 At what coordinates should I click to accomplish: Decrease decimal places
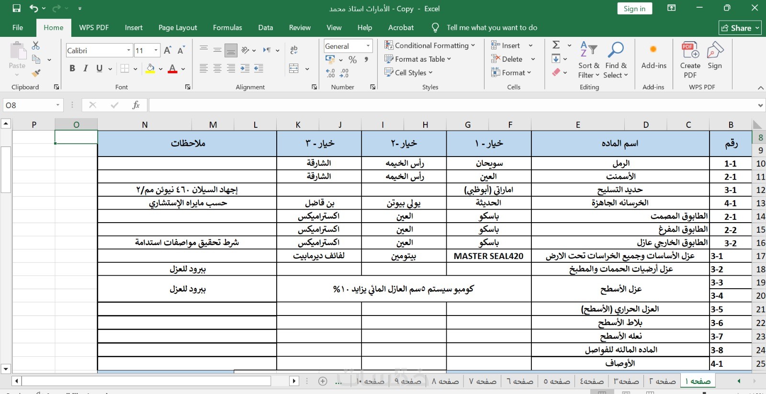tap(344, 73)
